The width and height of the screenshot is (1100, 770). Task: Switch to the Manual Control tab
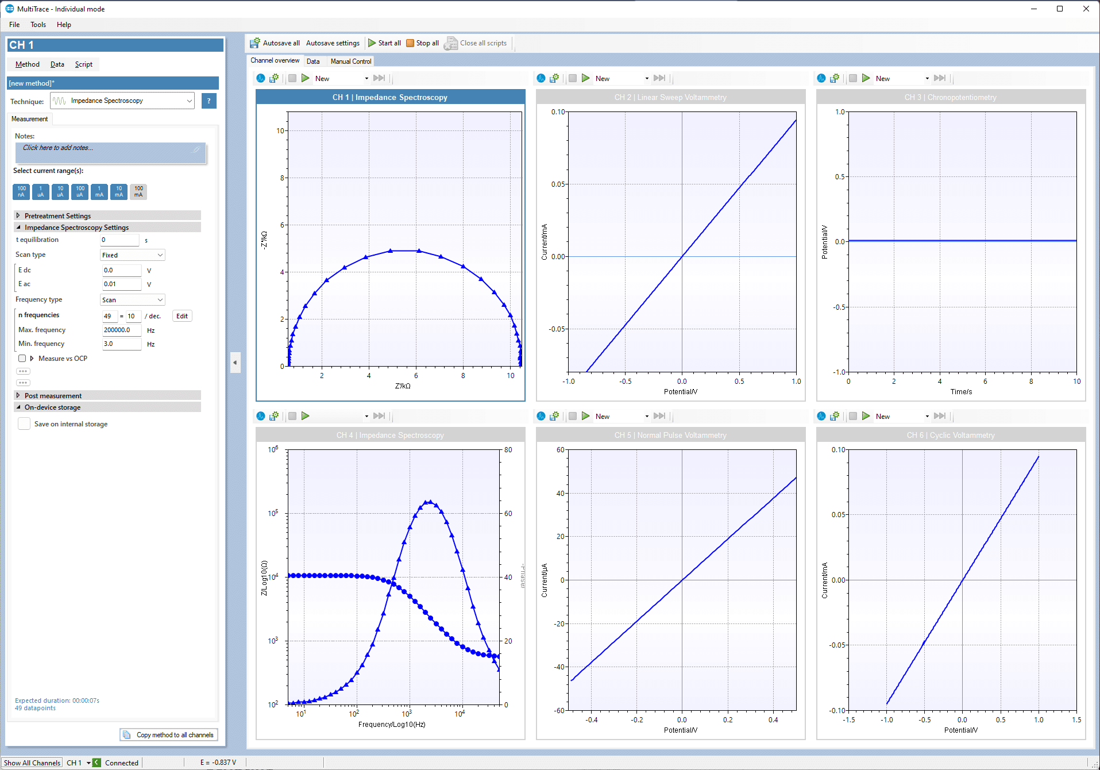tap(351, 61)
